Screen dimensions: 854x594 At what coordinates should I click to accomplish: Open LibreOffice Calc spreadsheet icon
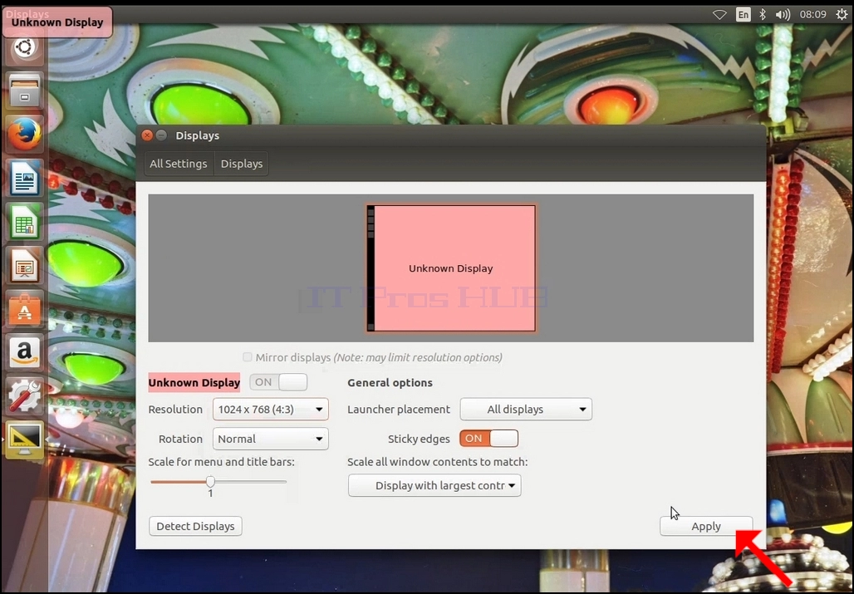[25, 222]
